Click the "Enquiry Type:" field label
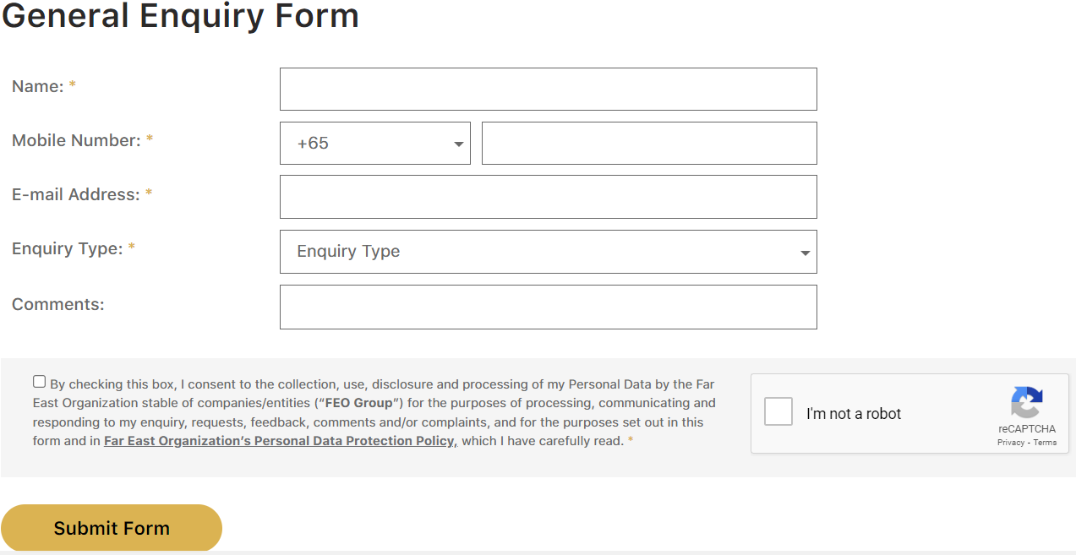The image size is (1076, 555). click(x=68, y=248)
